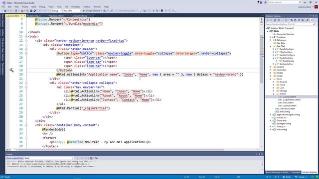Select _LoginPartial.cshtml in Solution Explorer
This screenshot has width=319, height=179.
(x=291, y=99)
